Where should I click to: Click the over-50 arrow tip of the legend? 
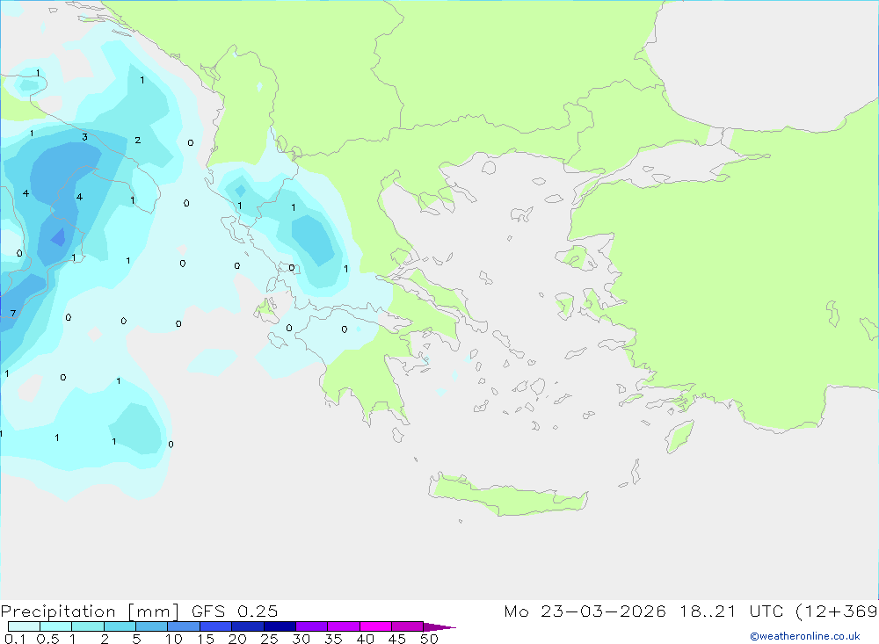point(440,626)
